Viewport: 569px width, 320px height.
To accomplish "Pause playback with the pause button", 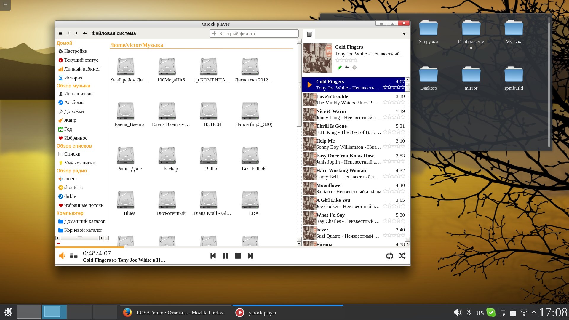I will (x=225, y=256).
